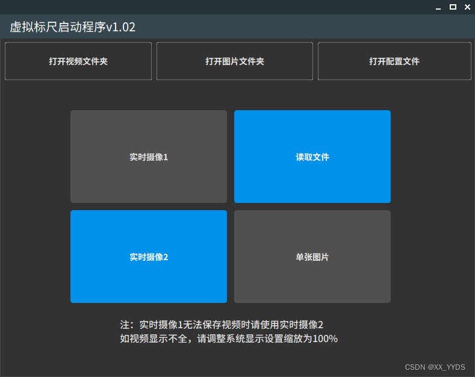
Task: Select the 单张图片 single image tile
Action: tap(312, 257)
